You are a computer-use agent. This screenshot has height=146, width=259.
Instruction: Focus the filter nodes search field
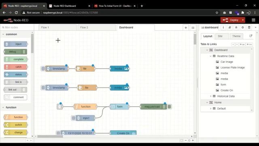pyautogui.click(x=17, y=28)
